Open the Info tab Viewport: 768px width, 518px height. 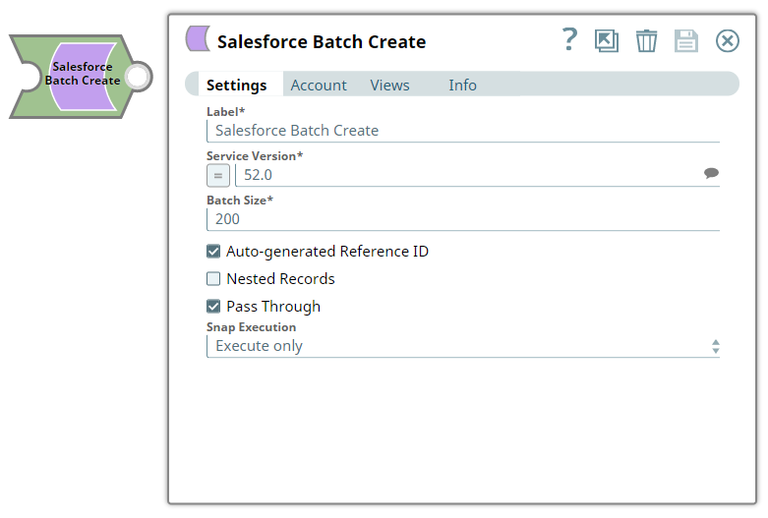[x=462, y=86]
